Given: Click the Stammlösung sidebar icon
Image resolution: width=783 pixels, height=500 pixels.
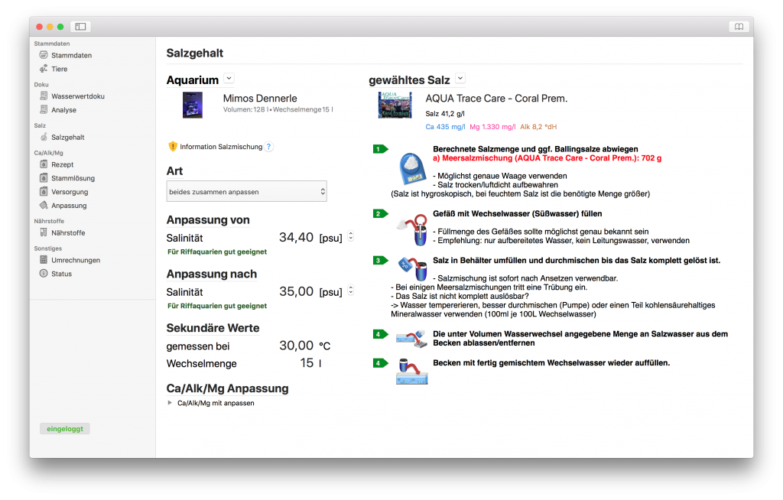Looking at the screenshot, I should (x=44, y=178).
